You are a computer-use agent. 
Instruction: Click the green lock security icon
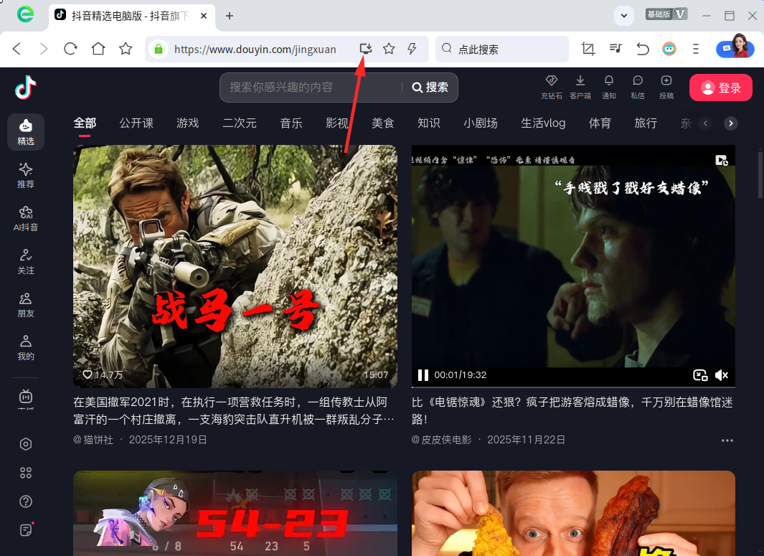pyautogui.click(x=159, y=50)
